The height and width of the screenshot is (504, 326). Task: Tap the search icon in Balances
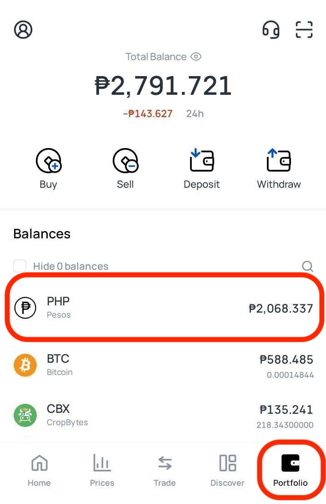pyautogui.click(x=307, y=266)
